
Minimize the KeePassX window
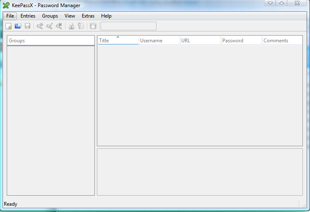coord(270,3)
